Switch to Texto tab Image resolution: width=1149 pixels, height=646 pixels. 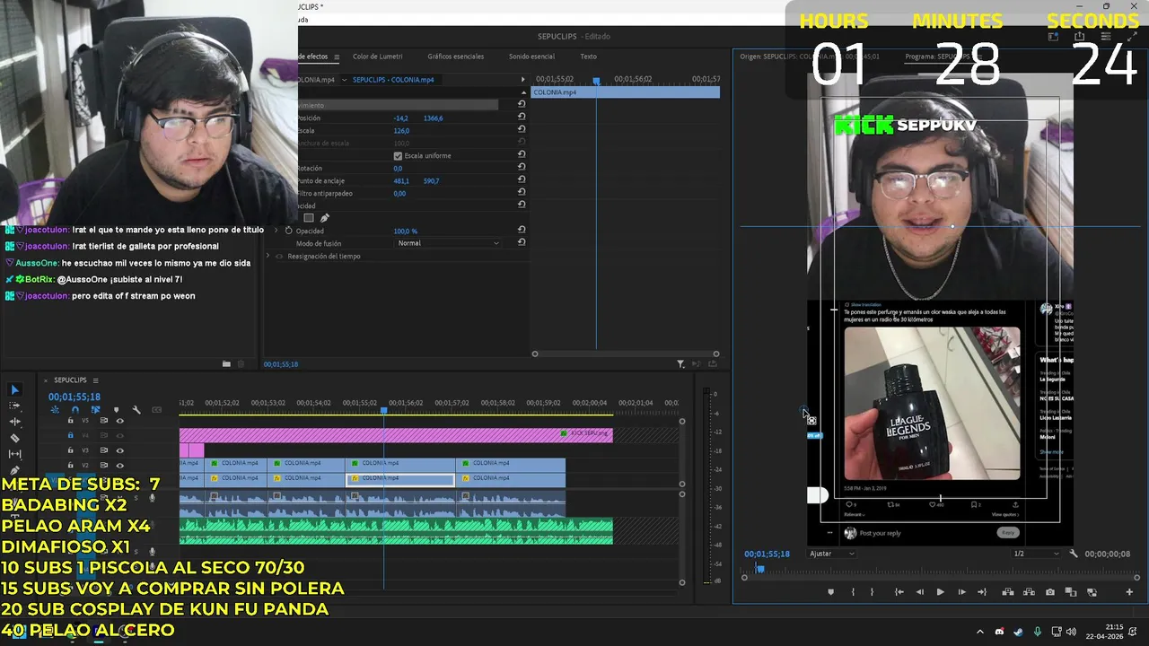tap(588, 57)
